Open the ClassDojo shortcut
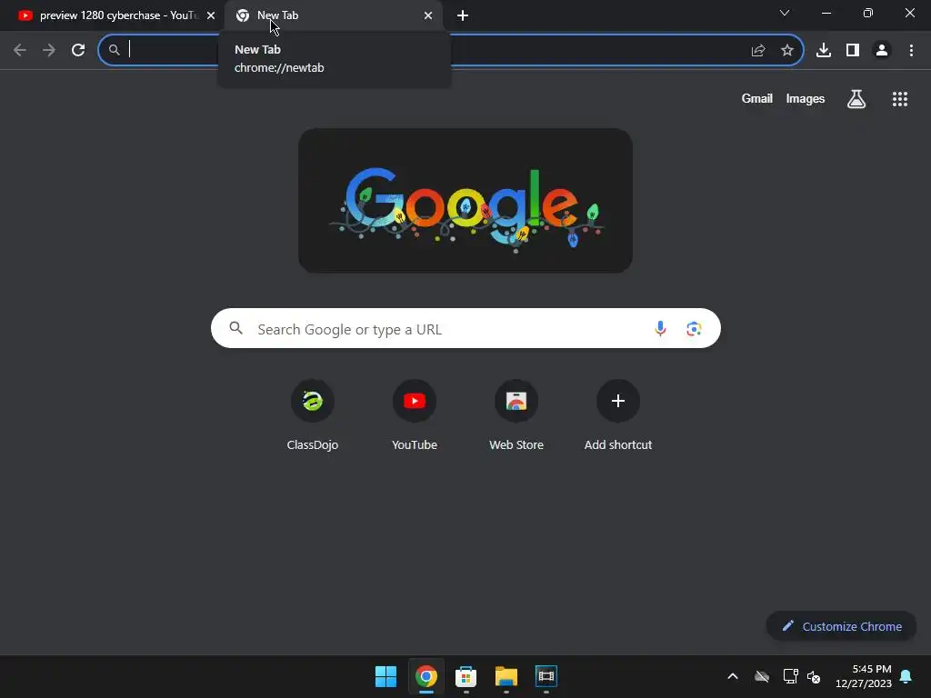Viewport: 931px width, 698px height. click(313, 414)
